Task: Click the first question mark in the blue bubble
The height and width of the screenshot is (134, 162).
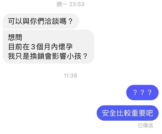Action: point(135,93)
